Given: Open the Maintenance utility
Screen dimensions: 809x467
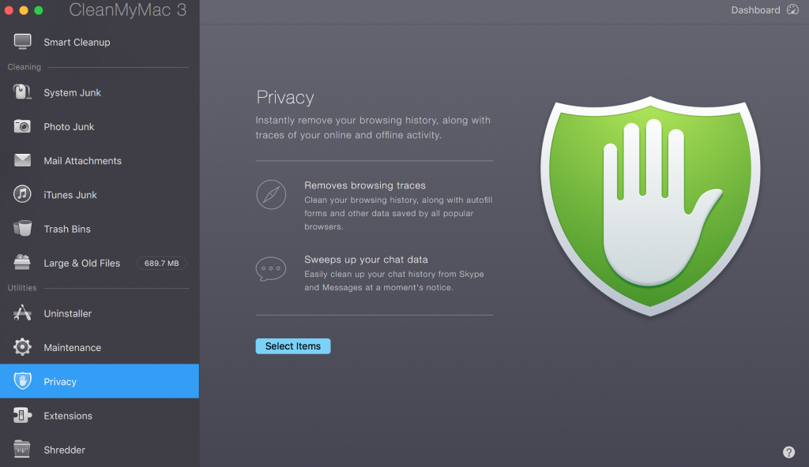Looking at the screenshot, I should tap(100, 347).
